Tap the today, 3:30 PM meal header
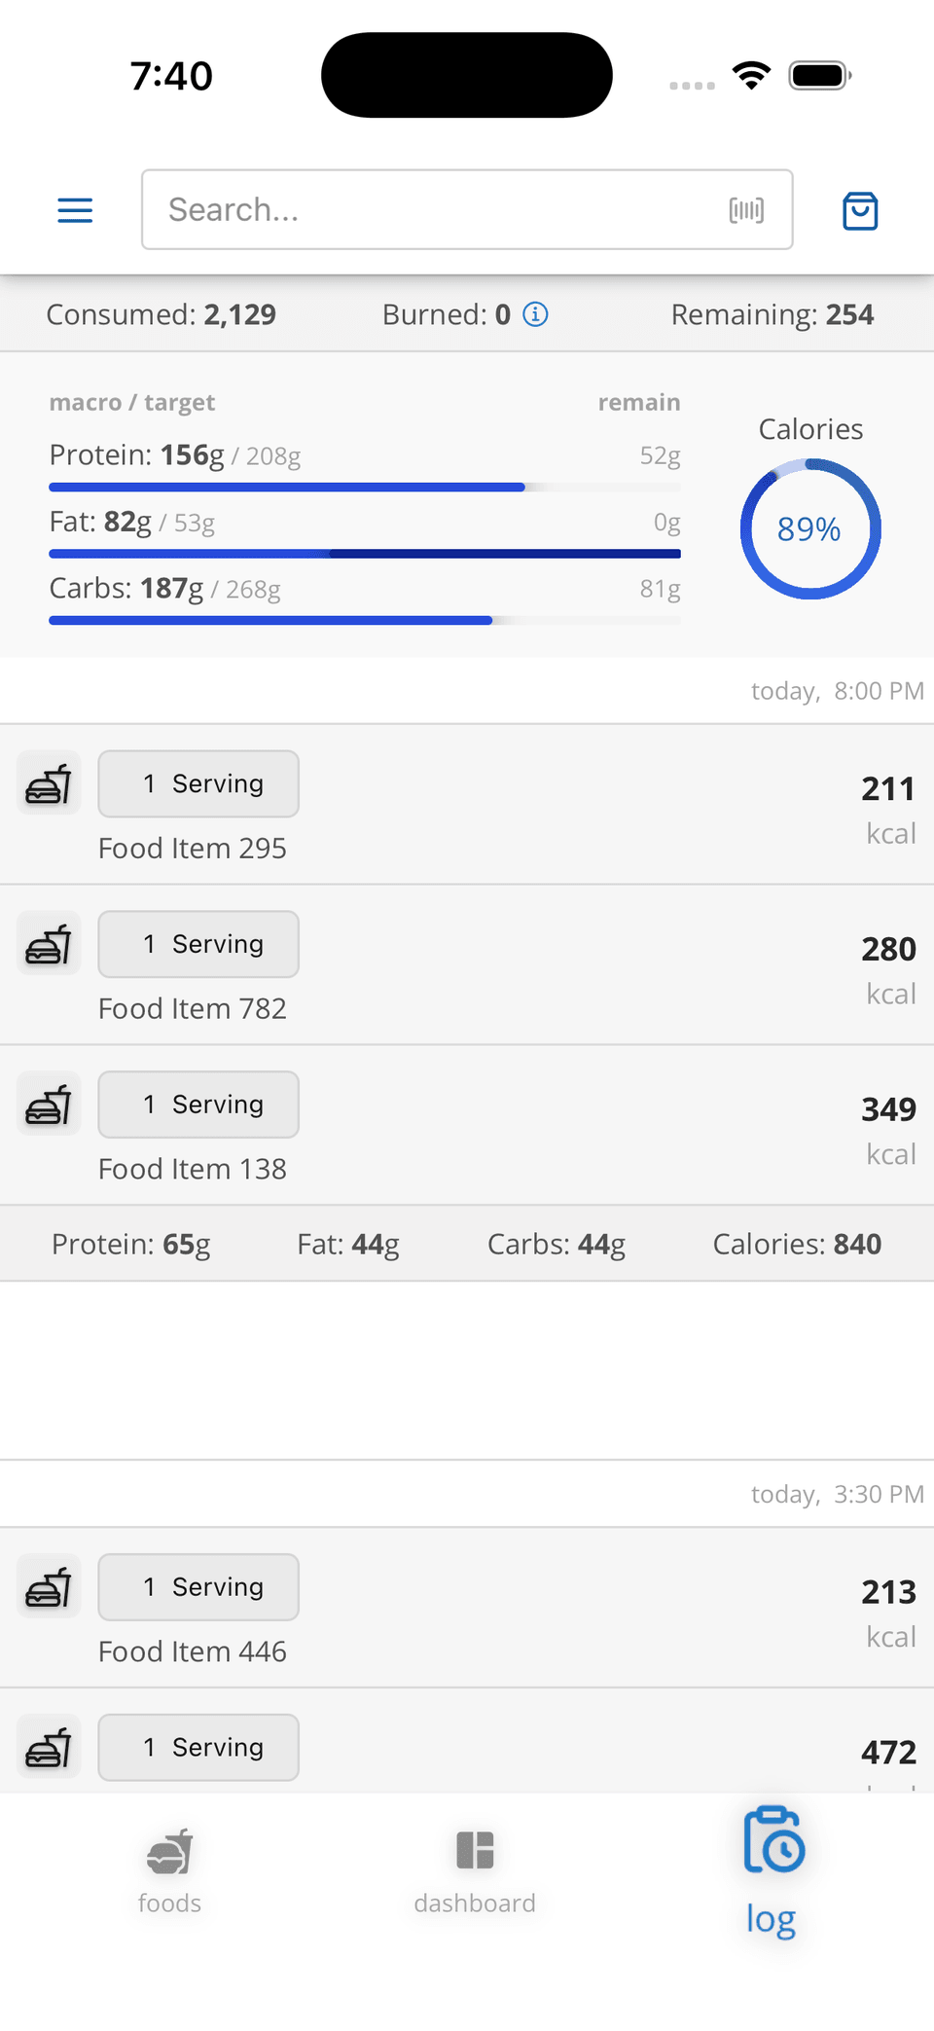Image resolution: width=934 pixels, height=2031 pixels. (x=837, y=1495)
